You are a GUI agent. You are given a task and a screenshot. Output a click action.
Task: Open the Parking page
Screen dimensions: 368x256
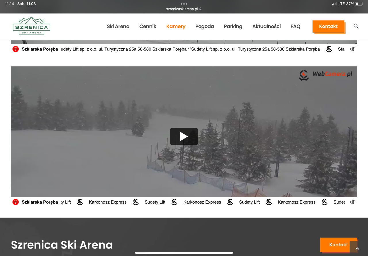[233, 26]
